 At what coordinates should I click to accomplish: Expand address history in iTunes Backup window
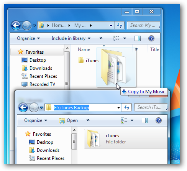pos(118,108)
